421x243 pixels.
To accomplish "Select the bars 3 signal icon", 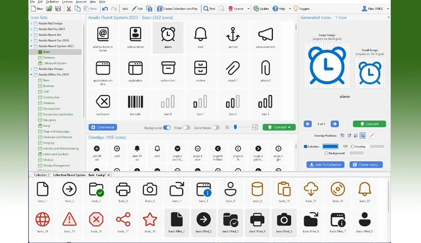I will click(265, 104).
